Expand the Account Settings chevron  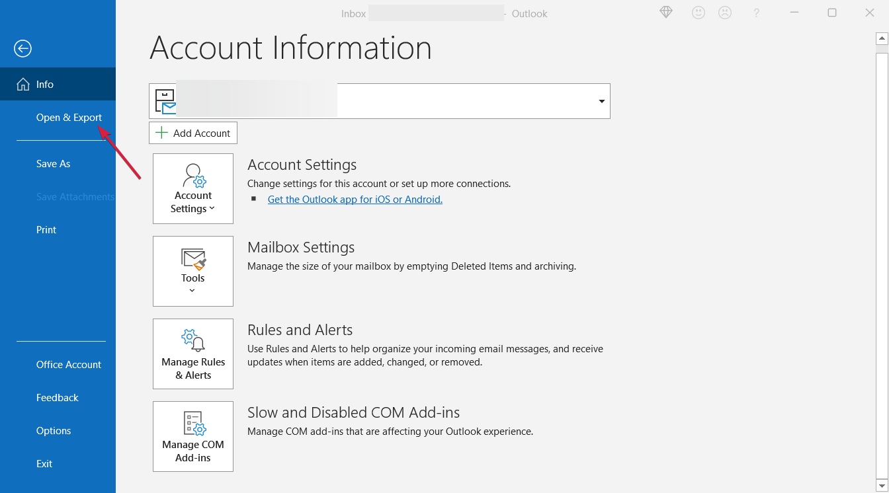point(212,209)
